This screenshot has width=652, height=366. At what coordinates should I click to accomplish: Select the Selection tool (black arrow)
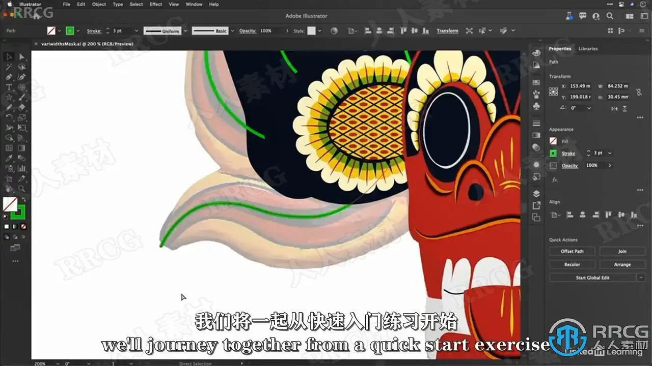9,56
